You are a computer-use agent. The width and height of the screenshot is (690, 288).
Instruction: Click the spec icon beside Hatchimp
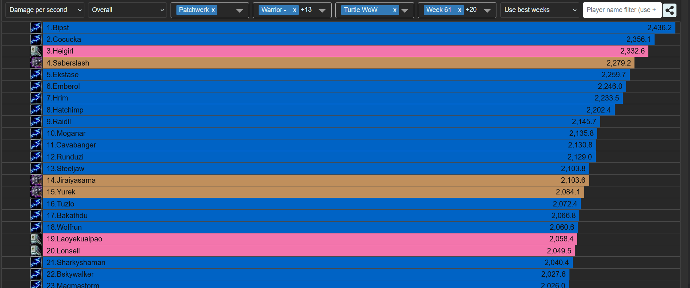[x=36, y=110]
